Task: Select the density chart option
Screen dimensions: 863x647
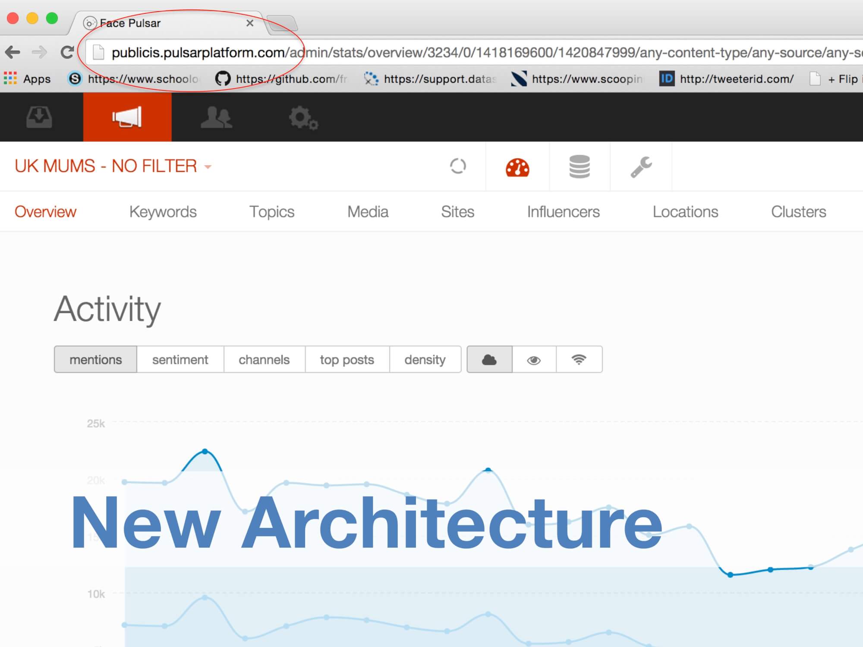Action: (425, 360)
